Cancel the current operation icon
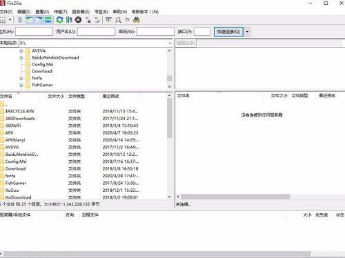Screen dimensions: 345x258 79,20
